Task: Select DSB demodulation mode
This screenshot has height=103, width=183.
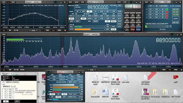Action: (102, 11)
